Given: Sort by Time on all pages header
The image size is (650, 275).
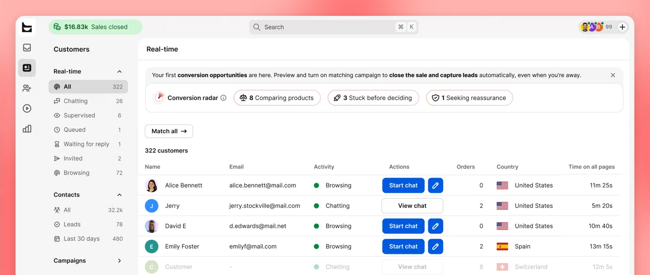Looking at the screenshot, I should pos(591,167).
